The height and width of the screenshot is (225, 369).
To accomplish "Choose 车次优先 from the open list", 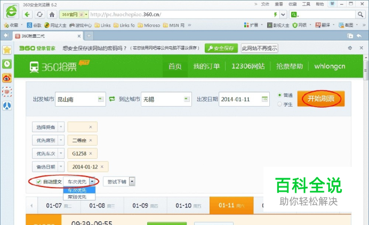I will click(79, 190).
